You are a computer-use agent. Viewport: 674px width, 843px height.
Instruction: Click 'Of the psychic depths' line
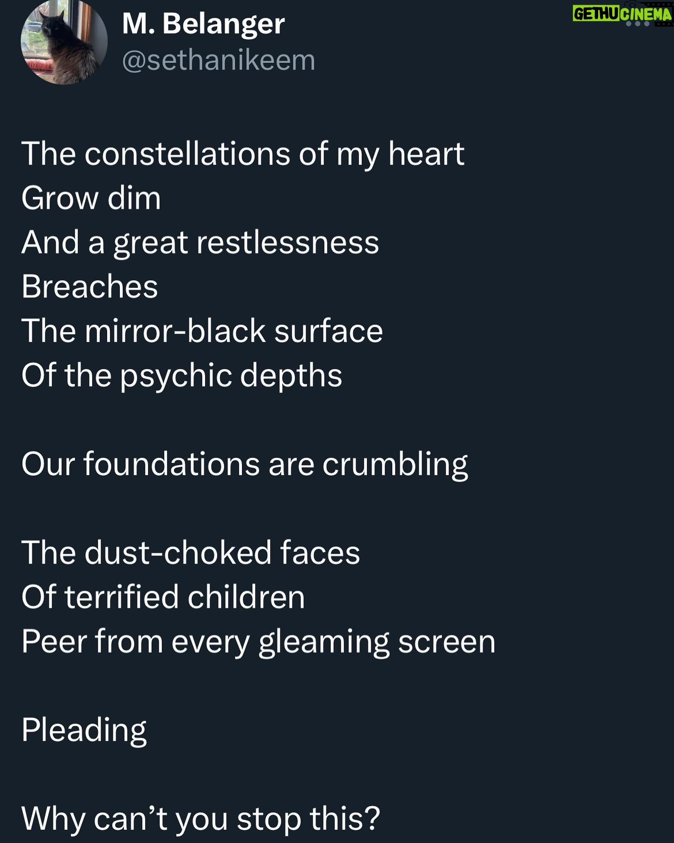[x=182, y=376]
